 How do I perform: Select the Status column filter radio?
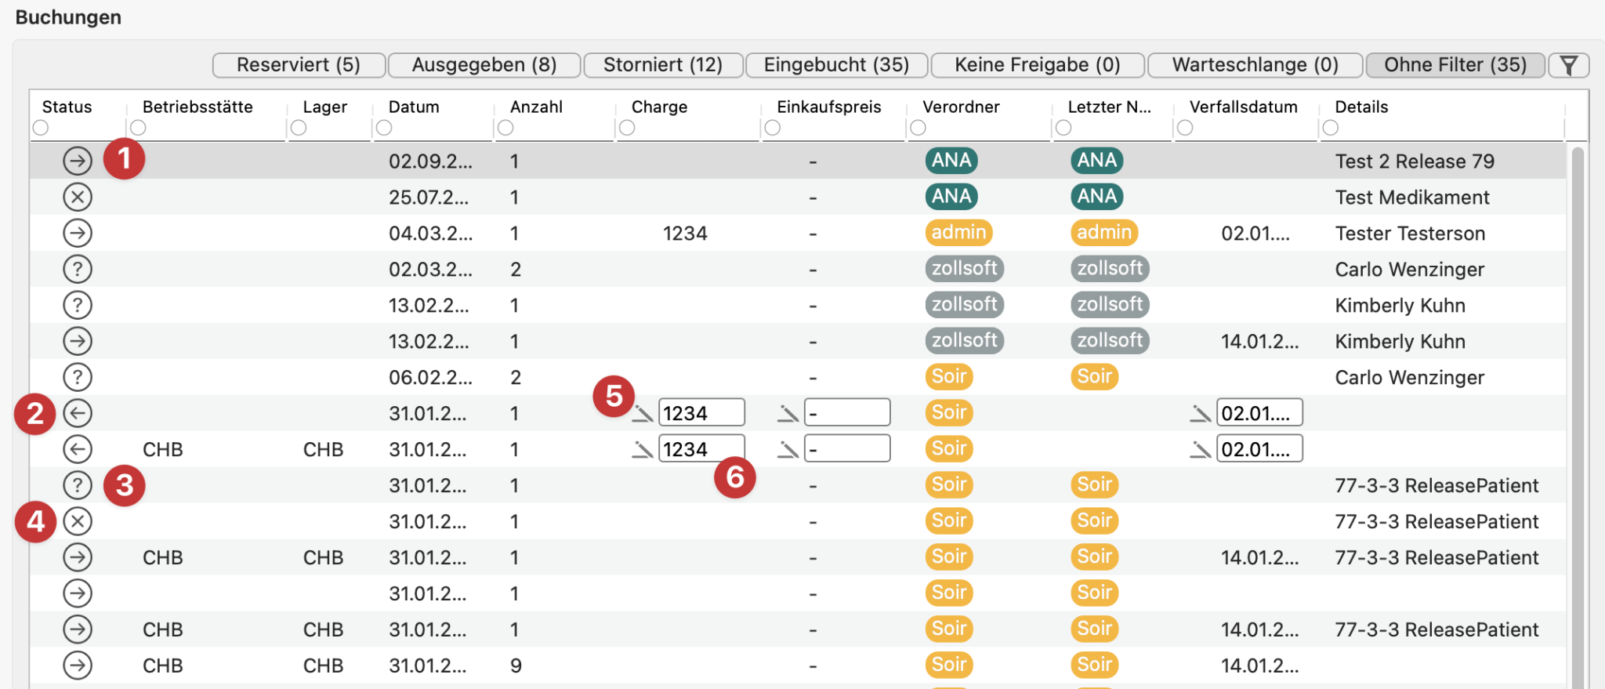coord(41,128)
